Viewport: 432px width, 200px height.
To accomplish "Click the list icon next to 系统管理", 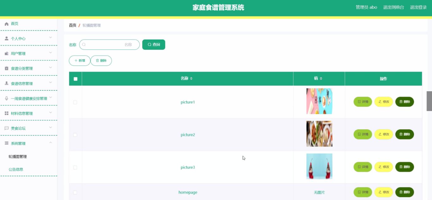I will pos(6,143).
